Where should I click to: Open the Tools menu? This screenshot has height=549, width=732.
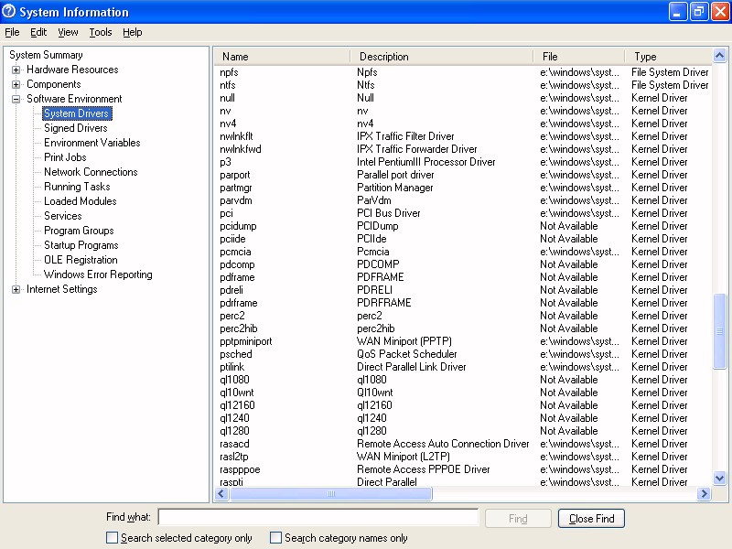[101, 32]
